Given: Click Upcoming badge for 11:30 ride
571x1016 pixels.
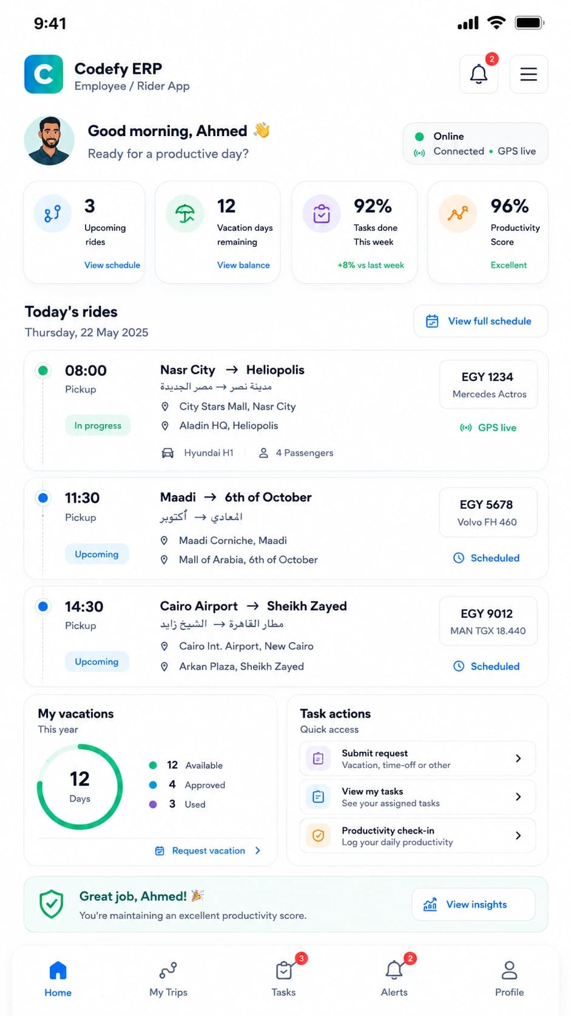Looking at the screenshot, I should click(x=96, y=554).
